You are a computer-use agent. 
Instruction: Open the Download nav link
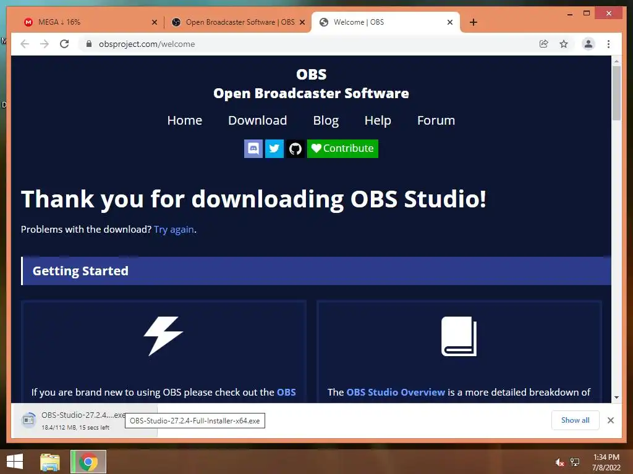[258, 120]
